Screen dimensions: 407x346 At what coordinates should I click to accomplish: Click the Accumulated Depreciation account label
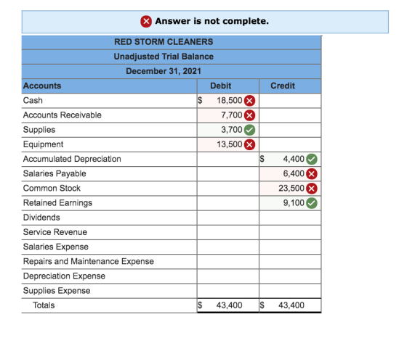72,159
